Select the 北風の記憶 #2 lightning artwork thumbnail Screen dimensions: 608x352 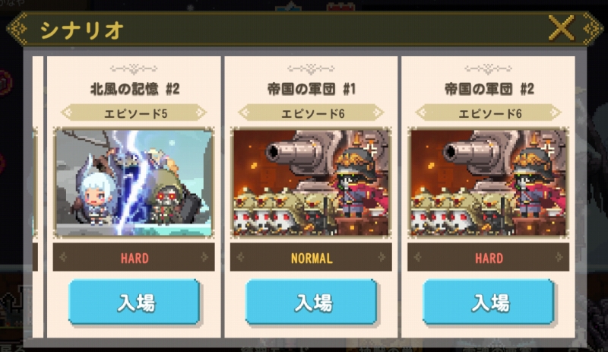tap(134, 182)
